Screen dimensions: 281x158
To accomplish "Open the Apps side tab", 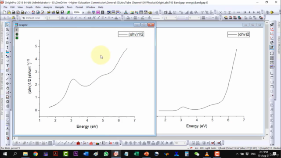I will coord(279,25).
